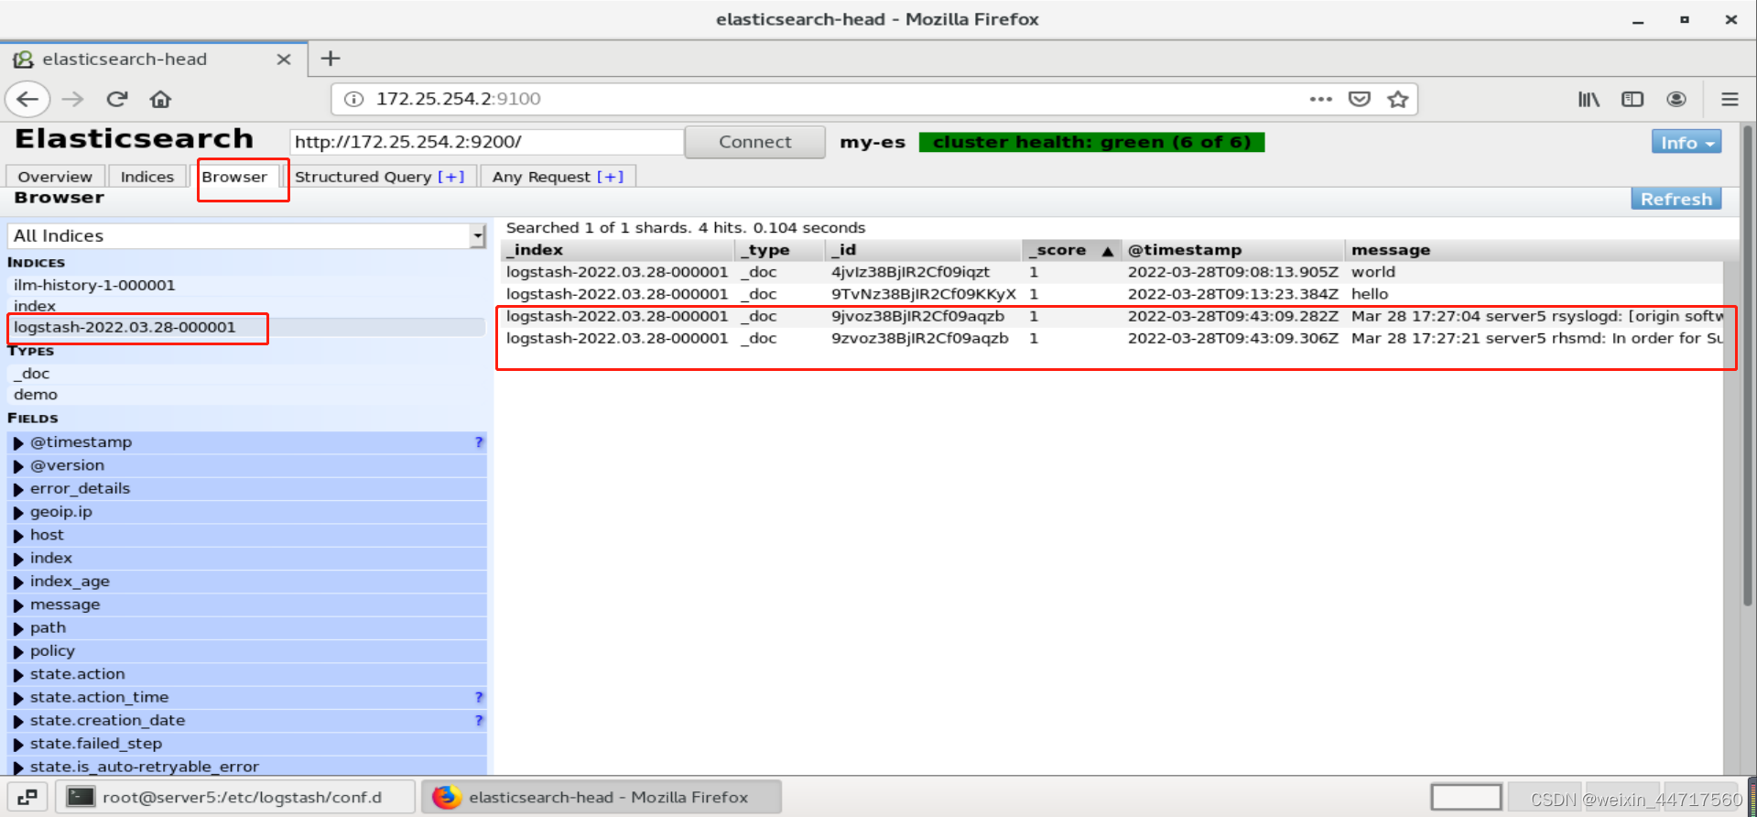The height and width of the screenshot is (817, 1757).
Task: Open the Any Request tab
Action: 558,177
